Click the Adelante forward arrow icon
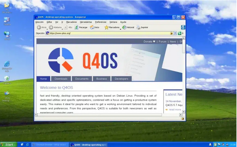 pyautogui.click(x=51, y=27)
